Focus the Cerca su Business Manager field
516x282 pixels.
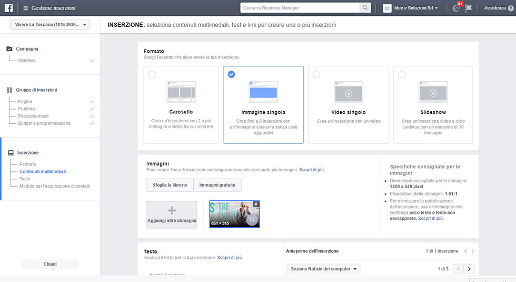[x=300, y=7]
